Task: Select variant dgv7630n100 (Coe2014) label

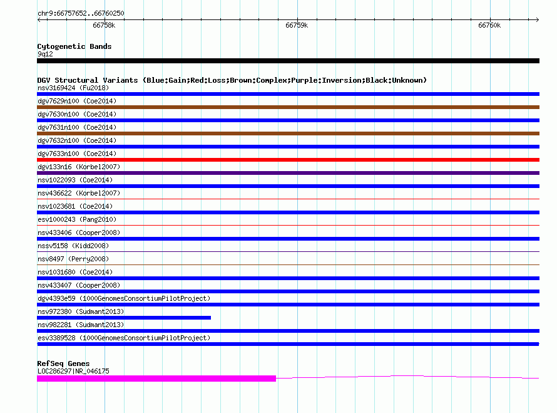Action: [77, 114]
